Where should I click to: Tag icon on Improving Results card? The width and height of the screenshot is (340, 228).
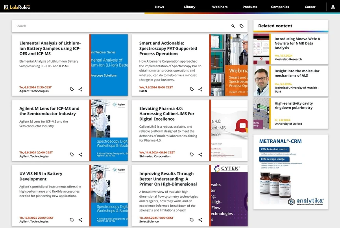(x=192, y=220)
